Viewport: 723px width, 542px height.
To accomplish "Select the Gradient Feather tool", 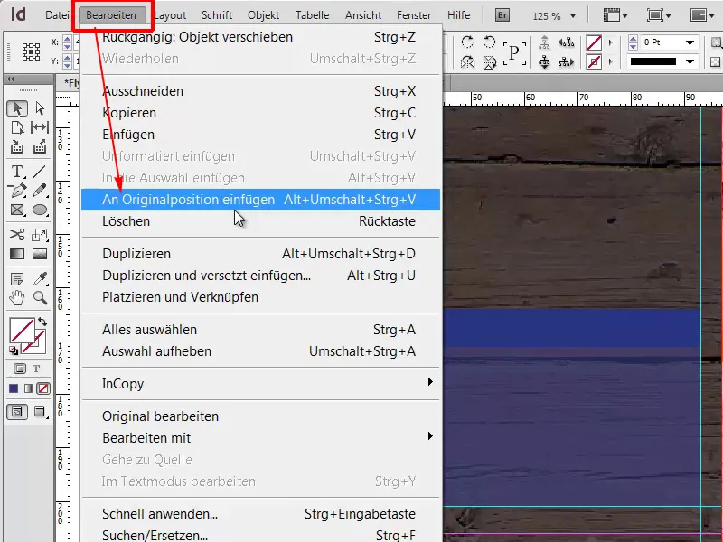I will click(40, 254).
